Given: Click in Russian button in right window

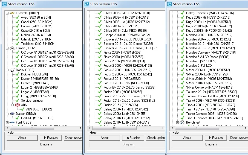Looking at the screenshot, I should click(216, 138).
